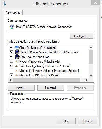Uncheck Client for Microsoft Networks checkbox

[x=11, y=47]
